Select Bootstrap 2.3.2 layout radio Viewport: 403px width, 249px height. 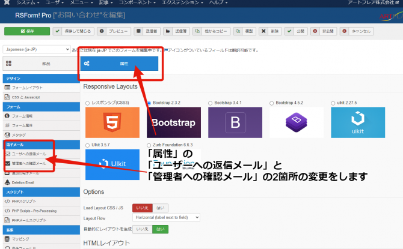click(149, 103)
